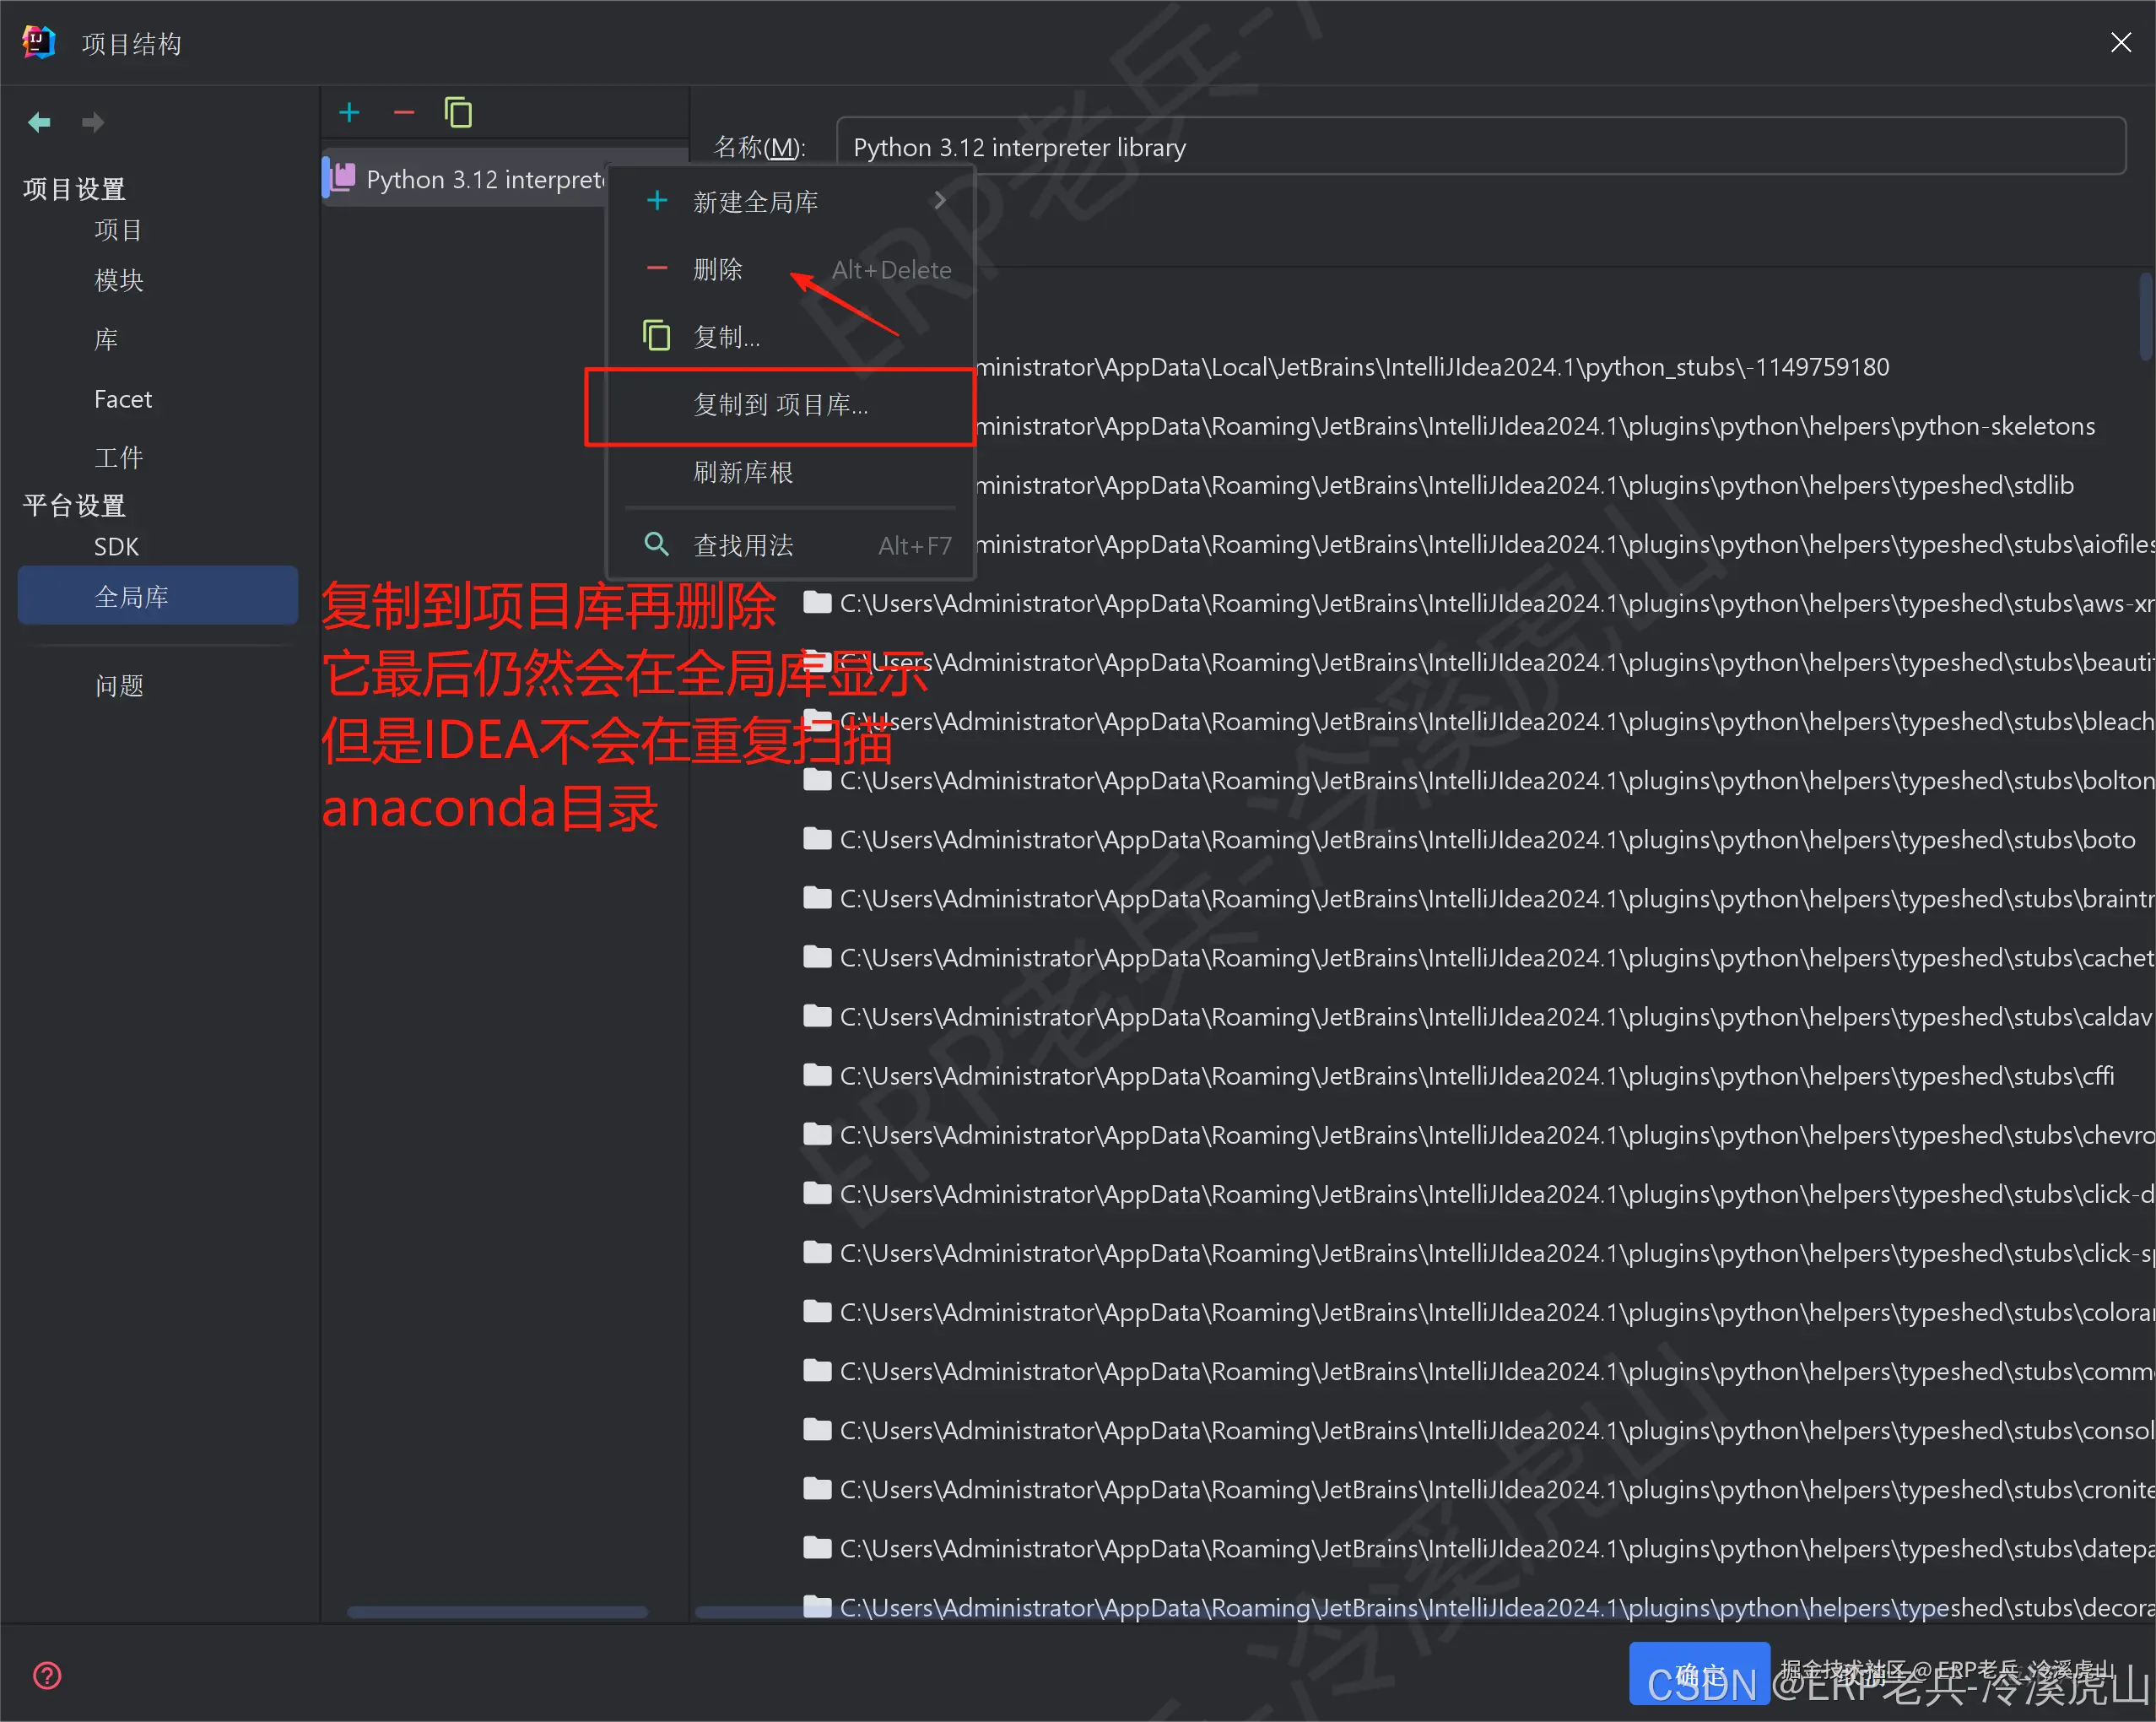The height and width of the screenshot is (1722, 2156).
Task: Open the SDK platform settings
Action: [x=116, y=547]
